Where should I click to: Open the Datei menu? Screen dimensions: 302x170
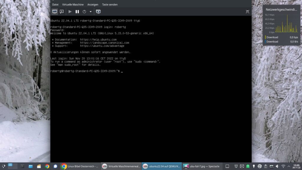(55, 4)
